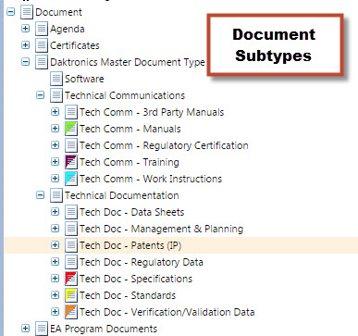
Task: Click the Daktronics Master Document Type icon
Action: tap(41, 62)
